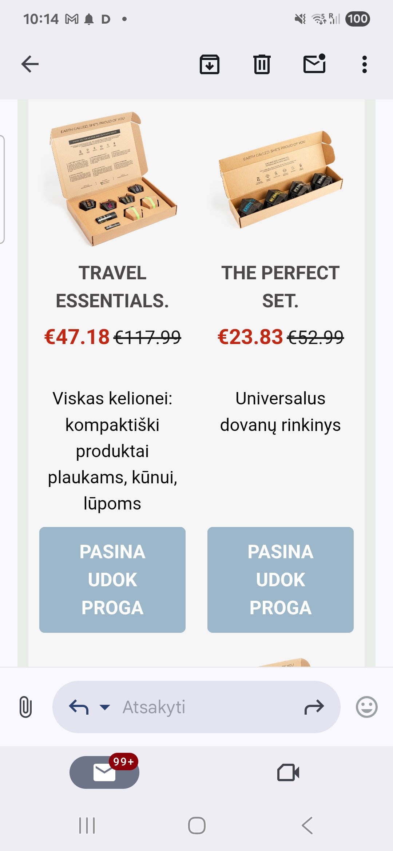This screenshot has width=393, height=851.
Task: Expand the reply type dropdown arrow
Action: (105, 707)
